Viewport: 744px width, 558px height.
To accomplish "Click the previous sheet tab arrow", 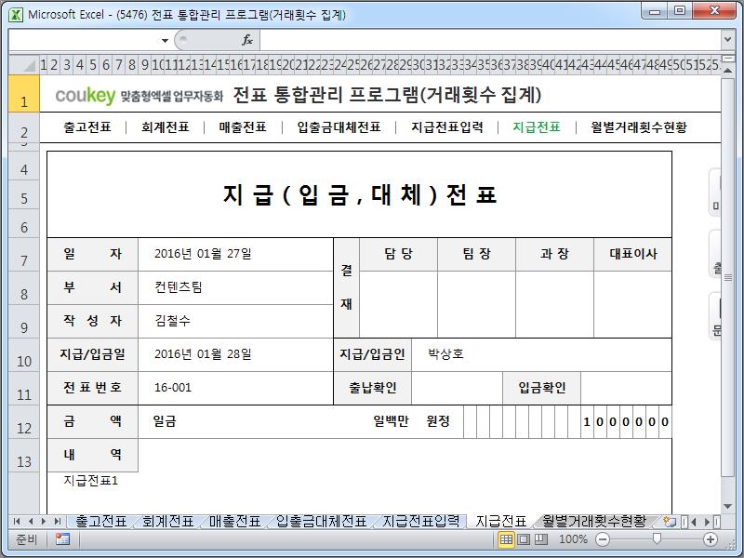I will pos(31,522).
